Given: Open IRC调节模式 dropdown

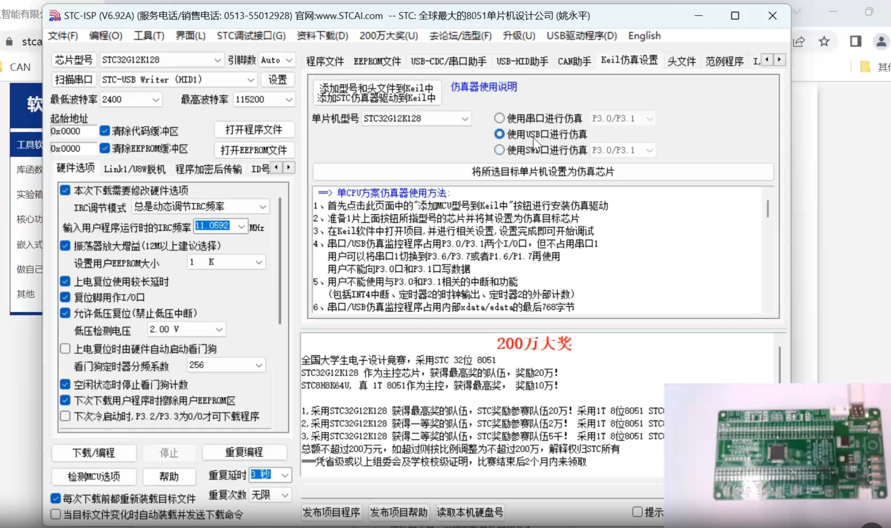Looking at the screenshot, I should [201, 206].
